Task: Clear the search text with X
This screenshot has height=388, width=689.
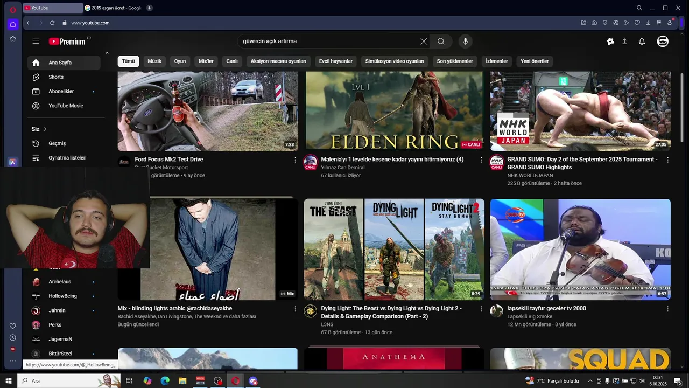Action: 424,41
